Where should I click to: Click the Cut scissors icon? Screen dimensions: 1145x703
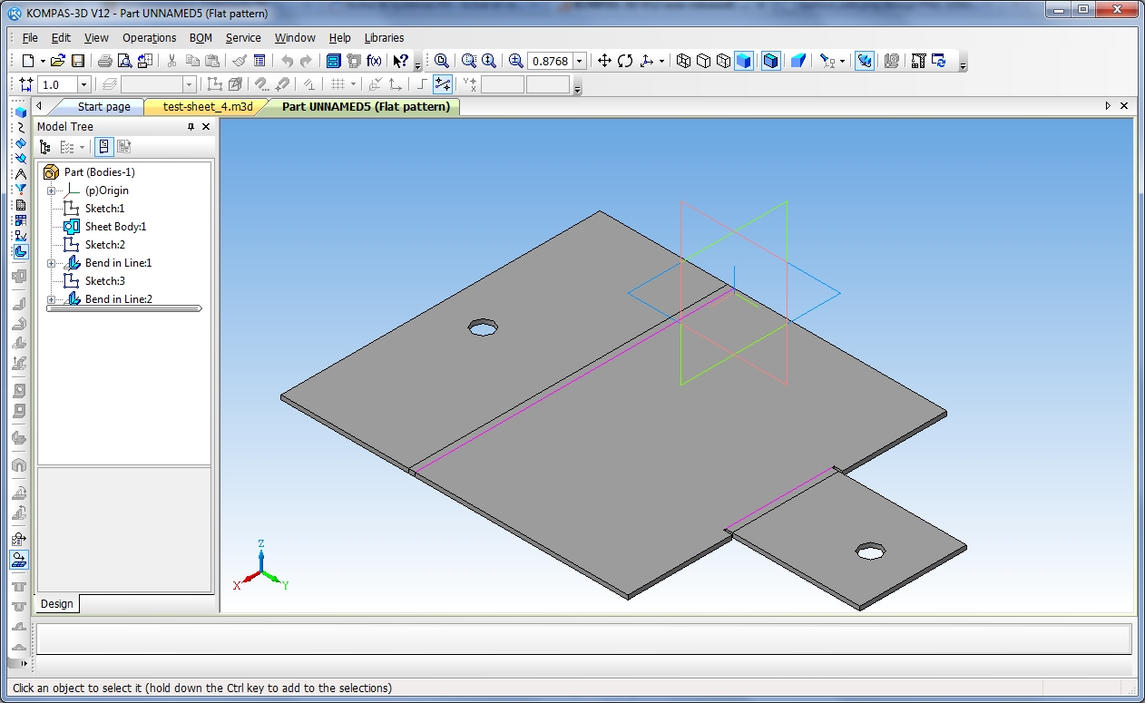click(171, 61)
